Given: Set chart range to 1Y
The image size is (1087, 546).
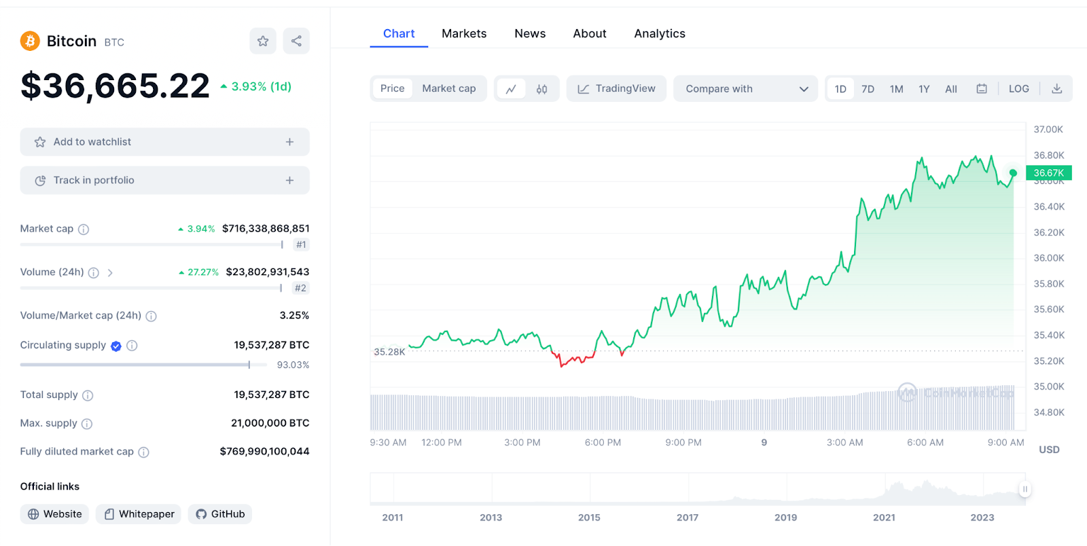Looking at the screenshot, I should pyautogui.click(x=924, y=89).
